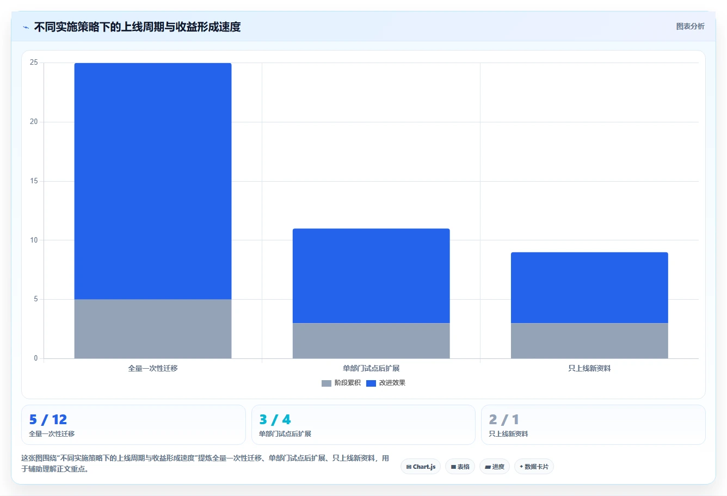Click the 单部门试点后扩展 x-axis label
Viewport: 727px width, 496px height.
(x=371, y=368)
